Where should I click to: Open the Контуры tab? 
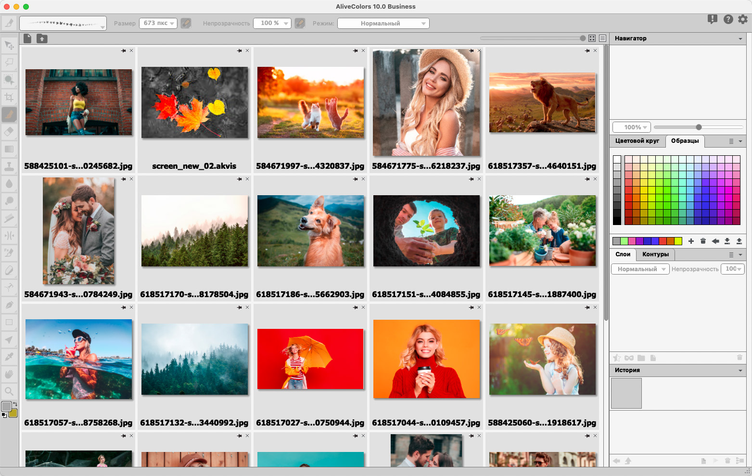pos(655,254)
